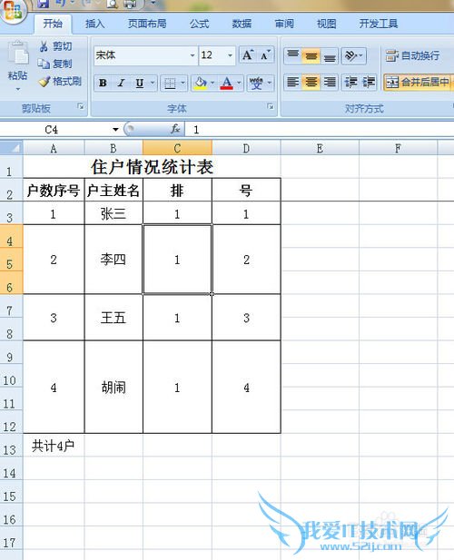Toggle merge and center 合并后居中
Screen dimensions: 454x560
pyautogui.click(x=417, y=83)
